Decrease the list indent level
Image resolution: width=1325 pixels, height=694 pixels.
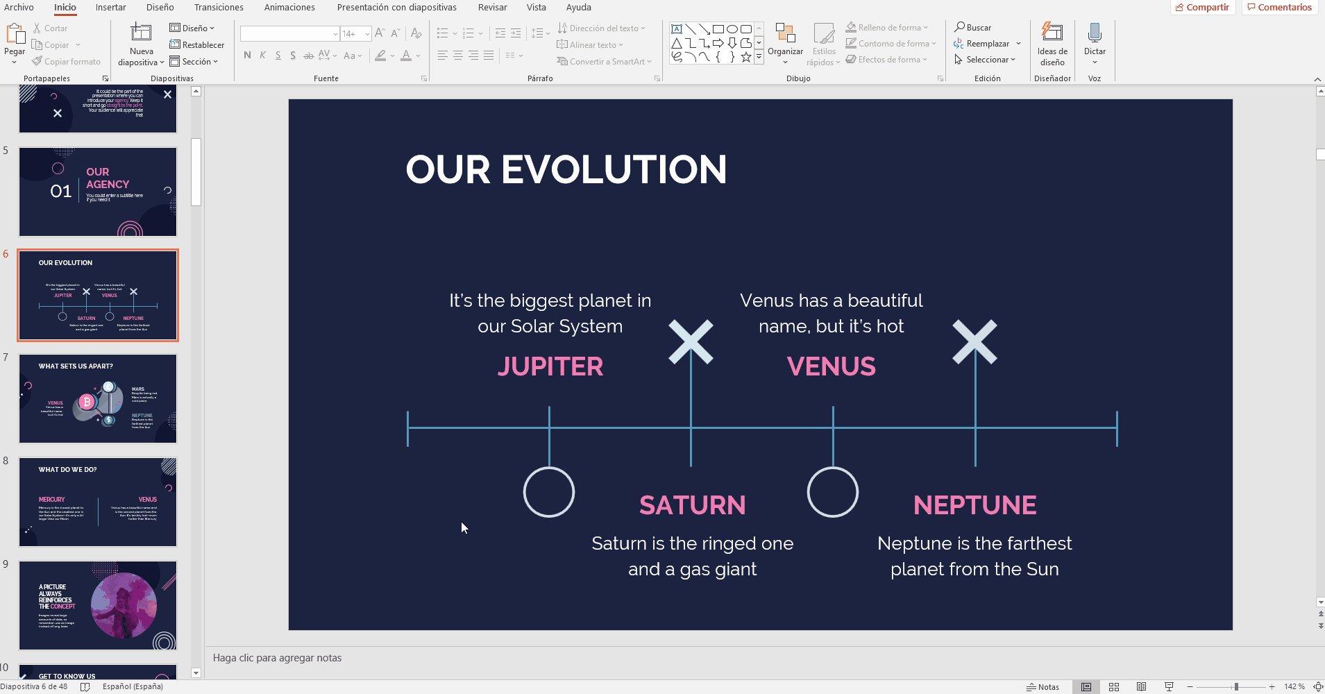[x=500, y=33]
